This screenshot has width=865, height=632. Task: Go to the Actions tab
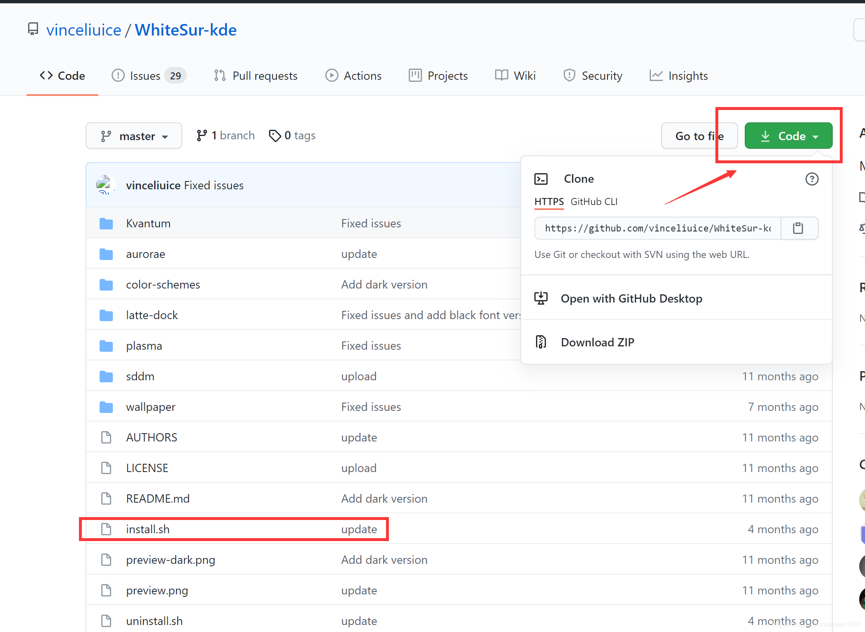[353, 76]
